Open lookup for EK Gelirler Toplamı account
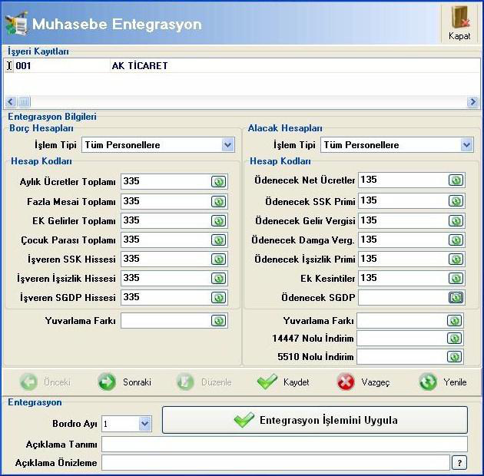 tap(218, 221)
